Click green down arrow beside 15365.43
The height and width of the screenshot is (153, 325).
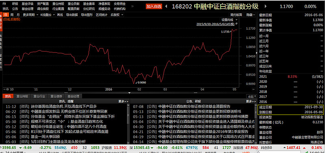152,148
